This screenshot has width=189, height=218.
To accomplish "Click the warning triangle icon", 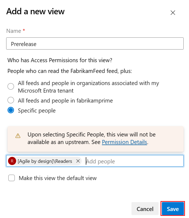I will click(18, 136).
